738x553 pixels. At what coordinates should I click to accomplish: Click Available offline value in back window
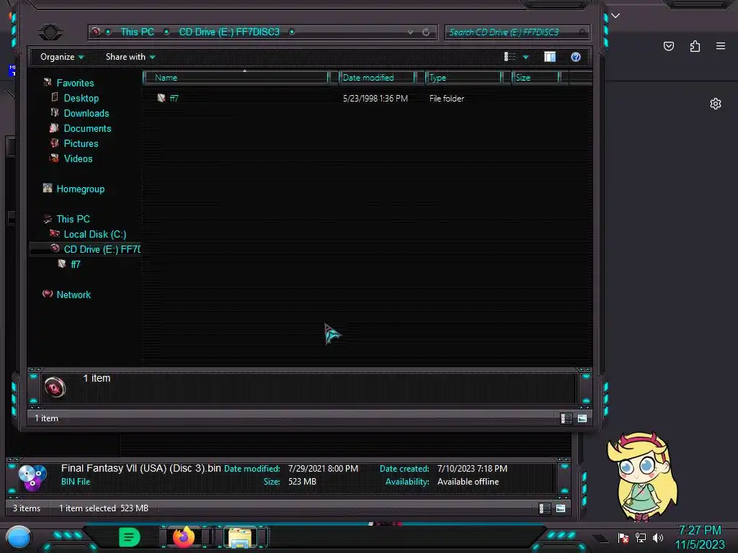click(x=468, y=482)
